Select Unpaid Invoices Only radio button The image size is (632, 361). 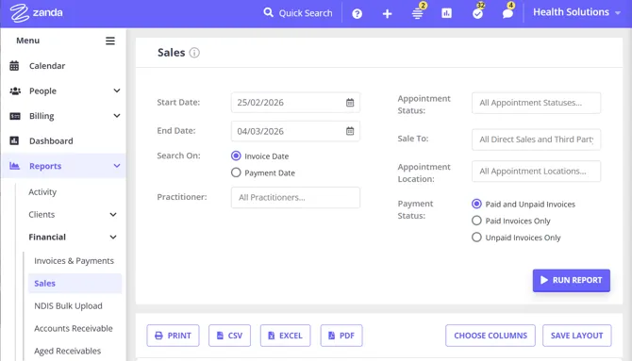pyautogui.click(x=476, y=237)
